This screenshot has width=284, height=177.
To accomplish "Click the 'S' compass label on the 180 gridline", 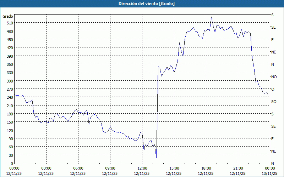I will pos(272,114).
